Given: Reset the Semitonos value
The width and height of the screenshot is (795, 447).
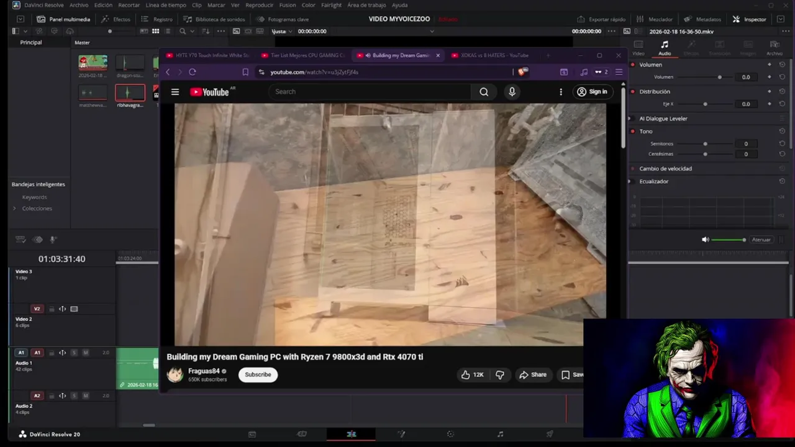Looking at the screenshot, I should (782, 143).
